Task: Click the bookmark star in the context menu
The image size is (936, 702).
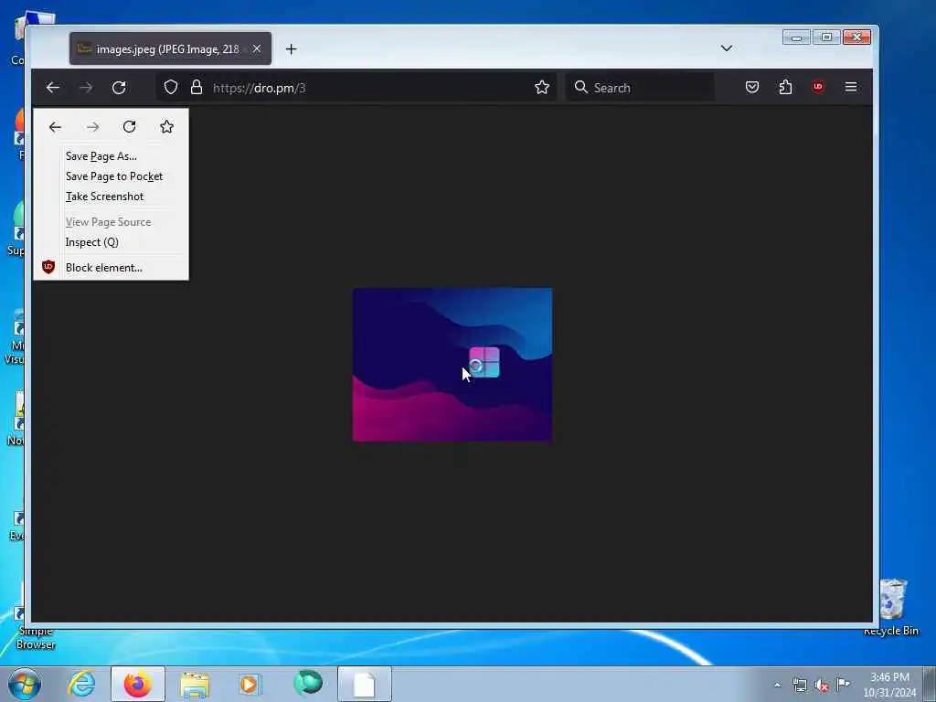Action: pos(166,126)
